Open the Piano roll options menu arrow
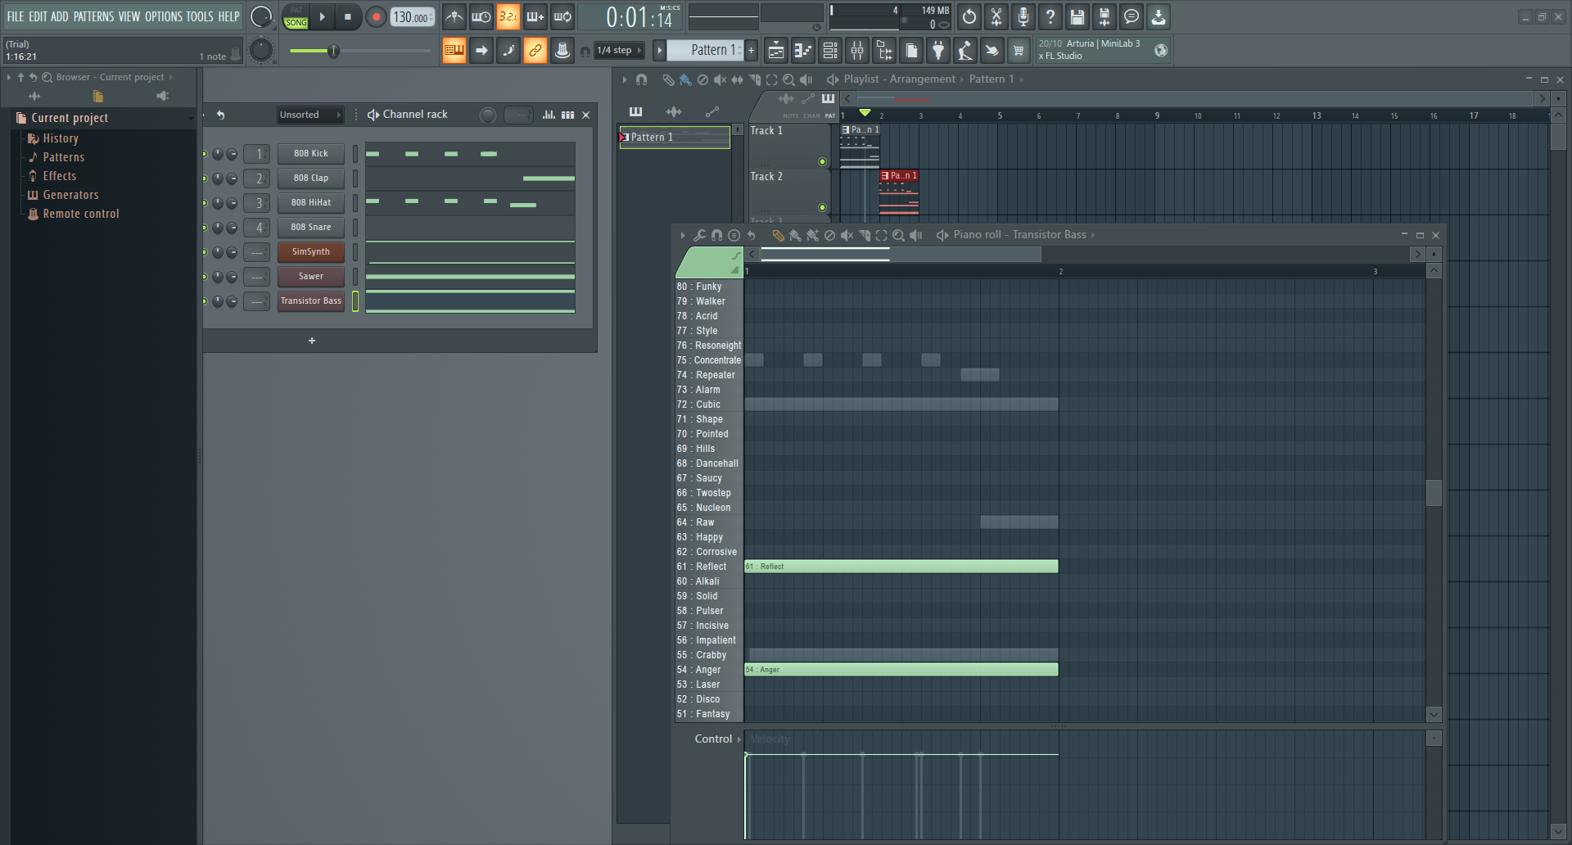This screenshot has height=845, width=1572. coord(682,235)
